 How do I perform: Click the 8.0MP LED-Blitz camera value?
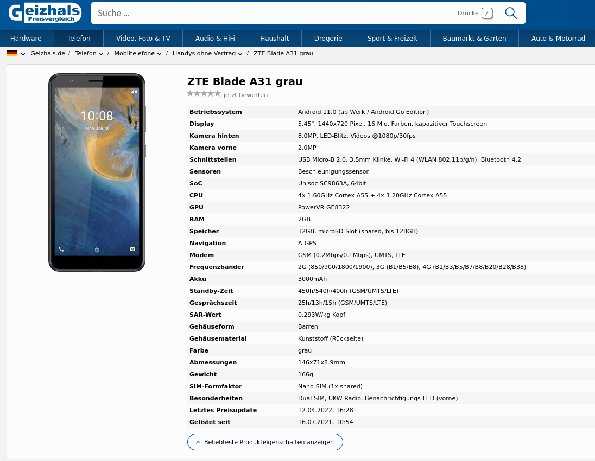point(357,136)
